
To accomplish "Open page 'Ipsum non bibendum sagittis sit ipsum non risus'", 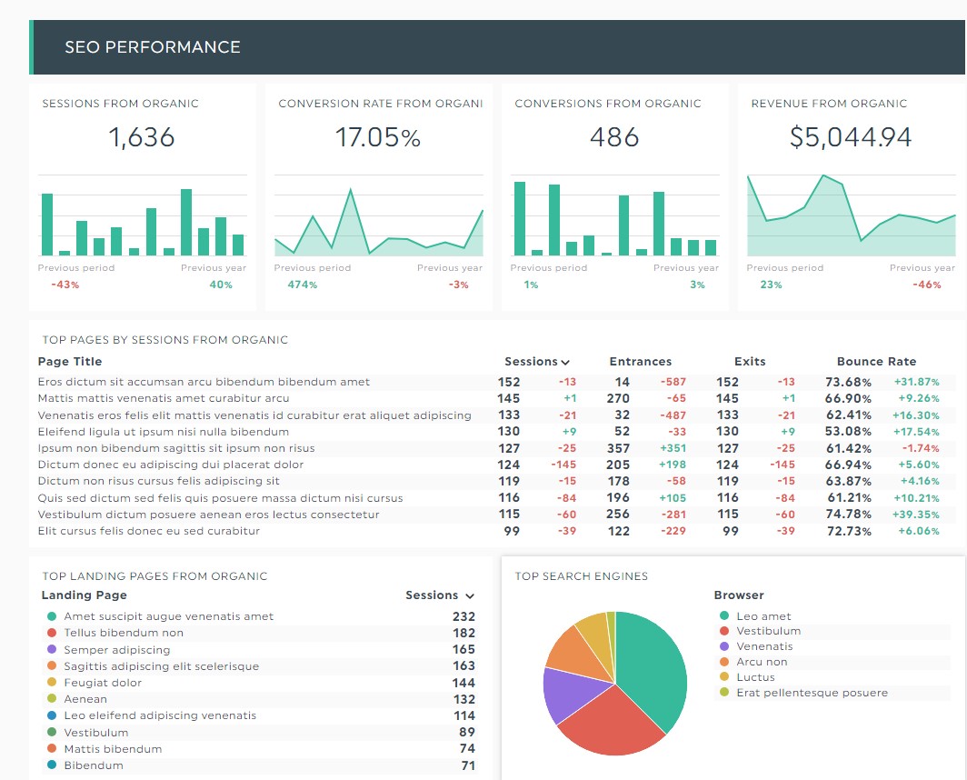I will pyautogui.click(x=176, y=448).
